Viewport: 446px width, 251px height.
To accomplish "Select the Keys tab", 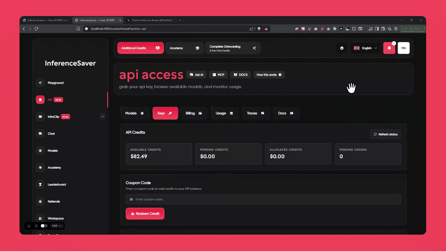I will pos(165,113).
